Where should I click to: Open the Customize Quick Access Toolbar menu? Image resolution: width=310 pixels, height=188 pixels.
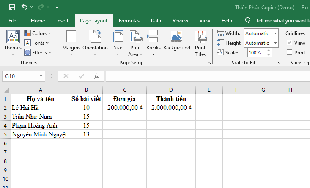coord(57,7)
